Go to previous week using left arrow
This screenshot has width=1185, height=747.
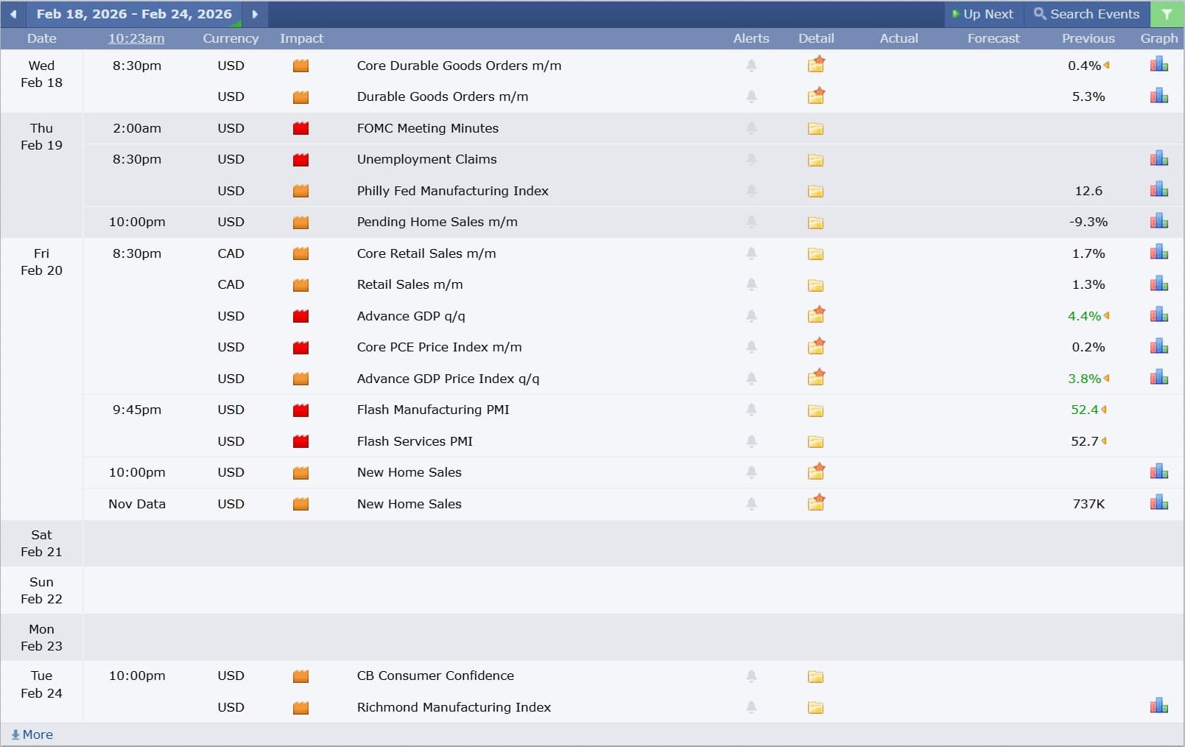pos(13,14)
